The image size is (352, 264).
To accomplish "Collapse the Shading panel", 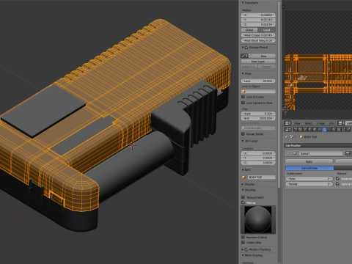I will pos(243,190).
